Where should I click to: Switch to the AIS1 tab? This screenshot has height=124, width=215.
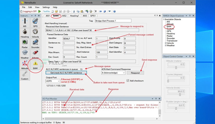coord(48,16)
